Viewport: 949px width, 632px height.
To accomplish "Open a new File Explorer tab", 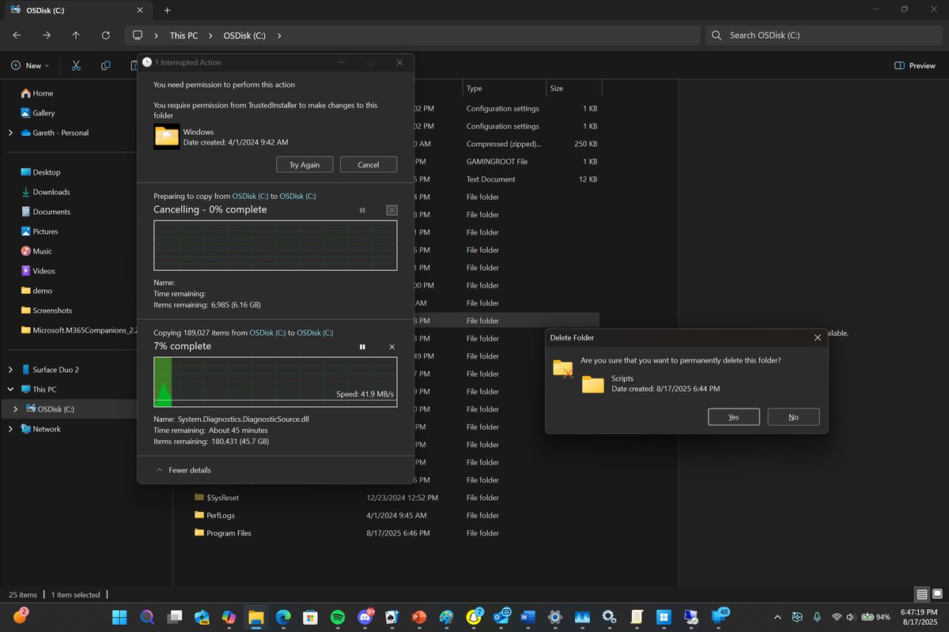I will coord(167,10).
